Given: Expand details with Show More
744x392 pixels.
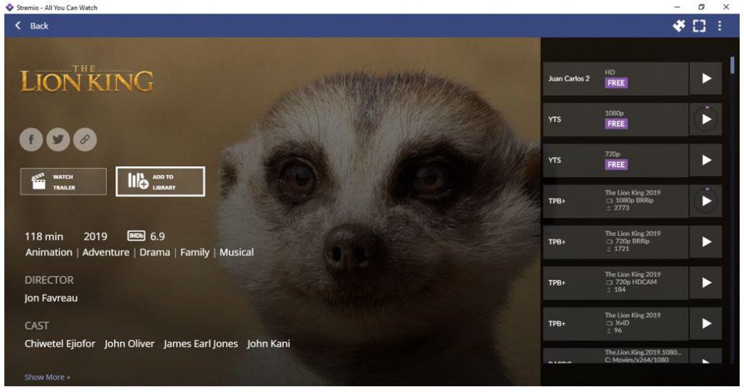Looking at the screenshot, I should click(x=47, y=377).
